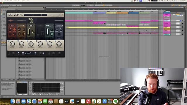The height and width of the screenshot is (105, 187).
Task: Enable the Magnetic module checkbox
Action: coord(56,41)
